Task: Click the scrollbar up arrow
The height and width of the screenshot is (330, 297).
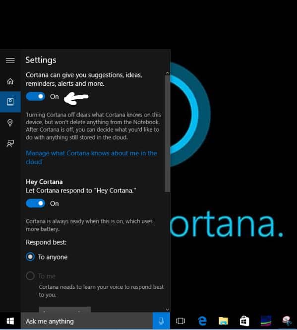Action: [168, 73]
